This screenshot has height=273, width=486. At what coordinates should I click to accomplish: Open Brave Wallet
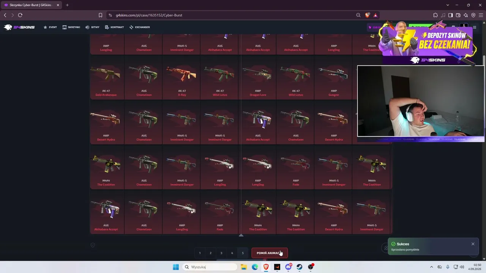tap(458, 15)
